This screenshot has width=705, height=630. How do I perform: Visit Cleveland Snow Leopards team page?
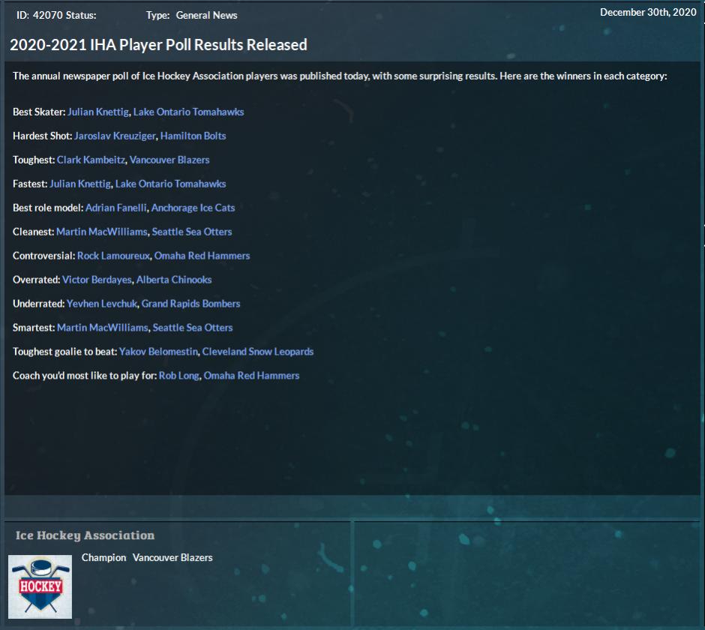pyautogui.click(x=258, y=352)
